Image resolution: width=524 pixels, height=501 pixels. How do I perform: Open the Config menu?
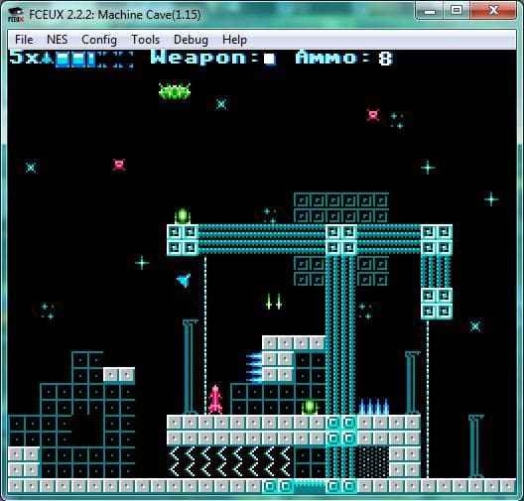[x=99, y=40]
